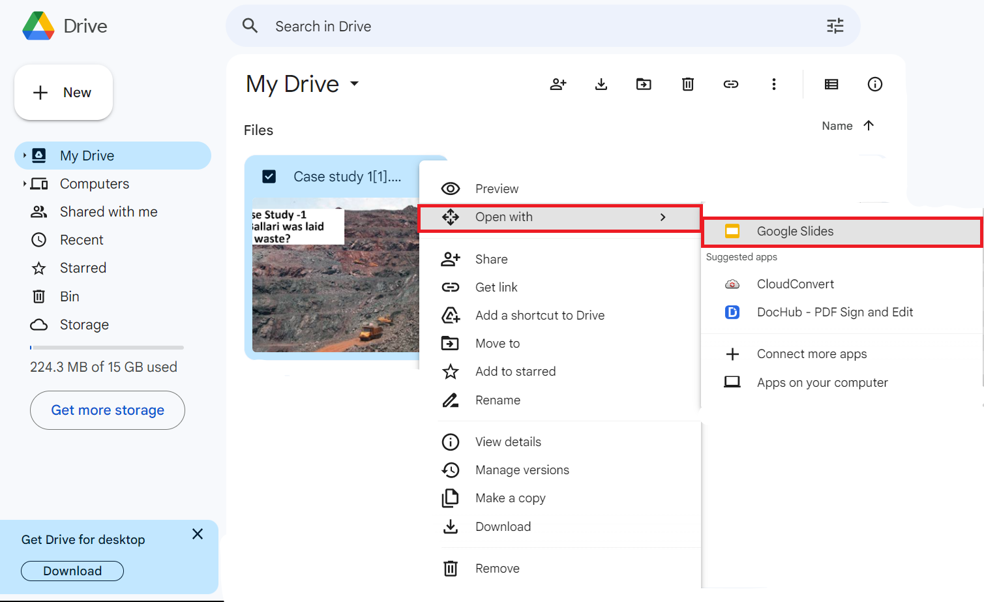Click Download for Drive desktop app
Image resolution: width=984 pixels, height=602 pixels.
coord(72,571)
